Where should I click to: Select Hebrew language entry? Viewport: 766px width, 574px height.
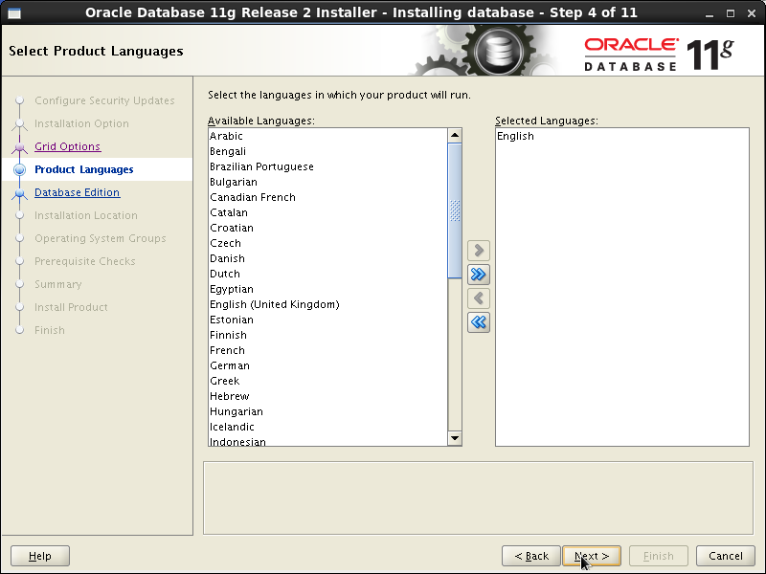(327, 396)
